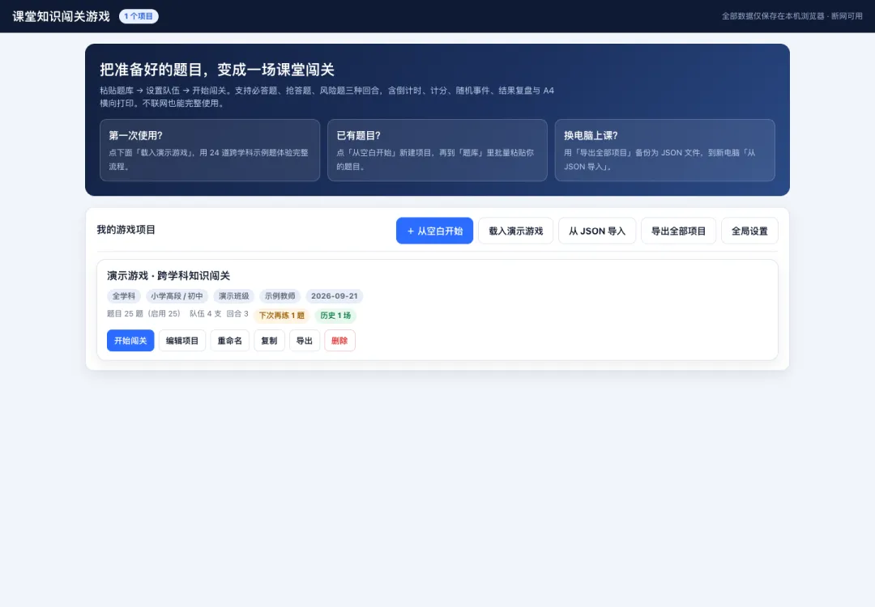Screen dimensions: 875x607
Task: Open project title 演示游戏 · 跨学科知识闯关
Action: 169,275
